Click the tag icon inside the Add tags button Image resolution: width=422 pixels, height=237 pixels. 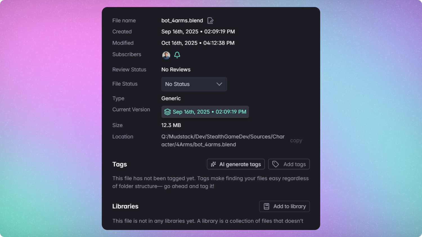275,164
